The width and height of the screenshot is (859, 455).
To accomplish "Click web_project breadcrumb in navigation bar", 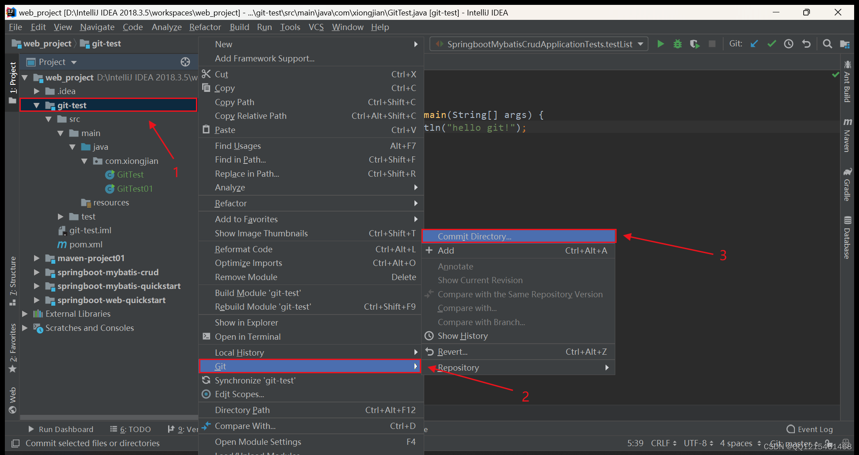I will (42, 44).
